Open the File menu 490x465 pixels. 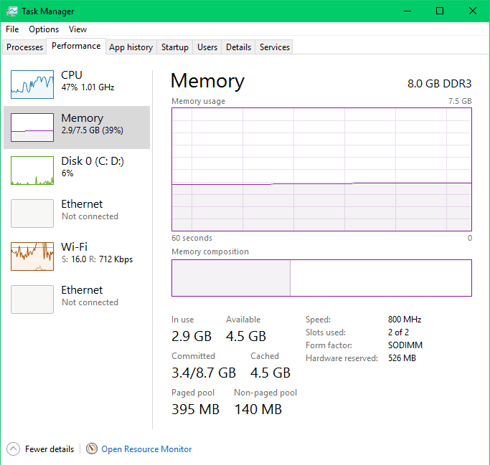pyautogui.click(x=12, y=29)
